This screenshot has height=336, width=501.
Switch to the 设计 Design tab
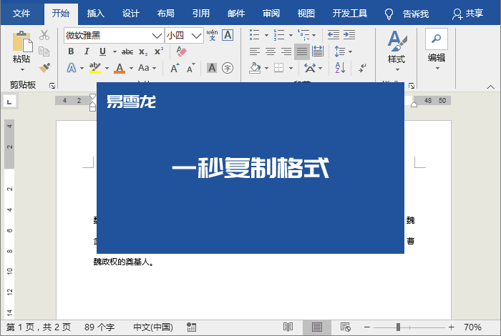(x=131, y=14)
